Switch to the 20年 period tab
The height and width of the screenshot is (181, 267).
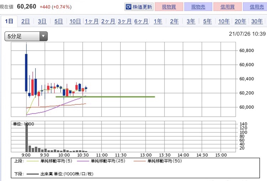[x=240, y=21]
